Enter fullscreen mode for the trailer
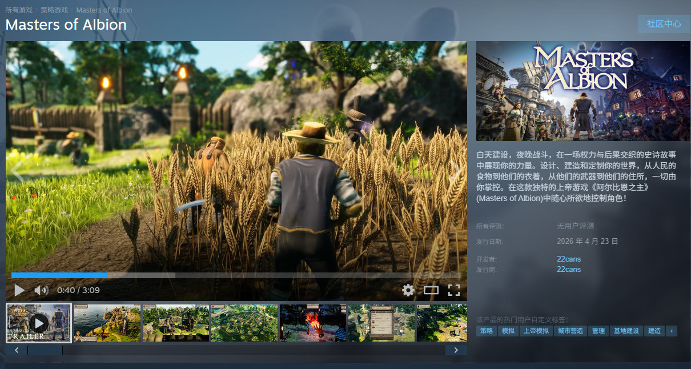Screen dimensions: 691x369 (454, 290)
